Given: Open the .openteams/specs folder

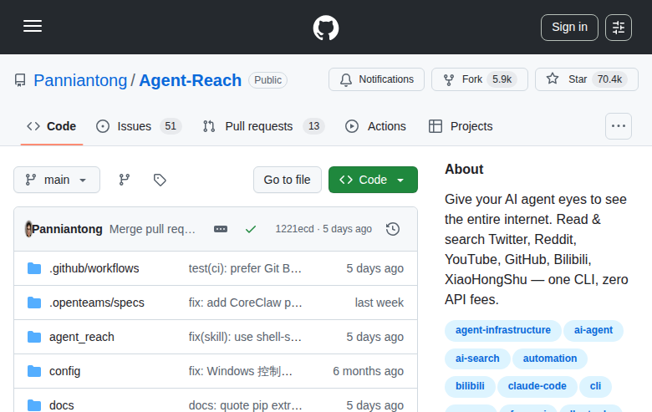Looking at the screenshot, I should pos(97,303).
